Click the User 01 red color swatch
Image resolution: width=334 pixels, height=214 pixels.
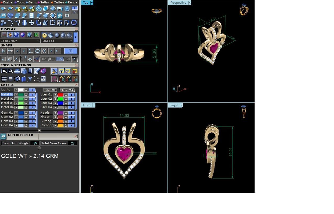pyautogui.click(x=60, y=95)
